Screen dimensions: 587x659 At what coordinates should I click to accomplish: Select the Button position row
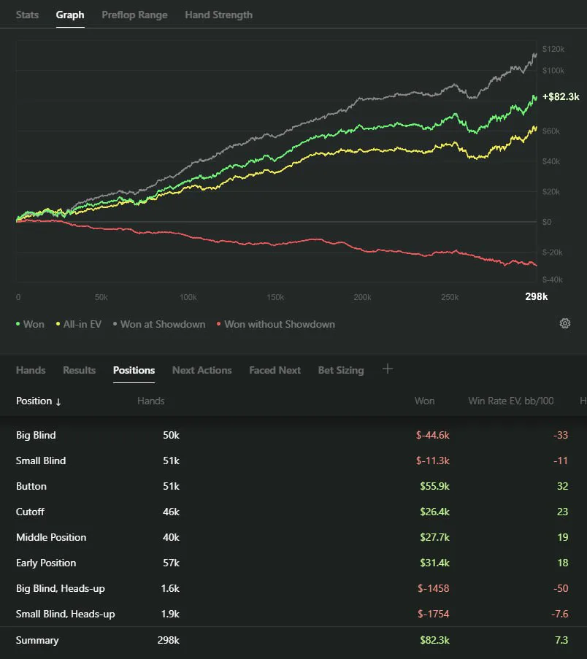(293, 486)
